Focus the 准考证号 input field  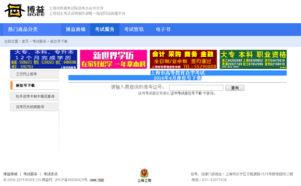tap(196, 88)
